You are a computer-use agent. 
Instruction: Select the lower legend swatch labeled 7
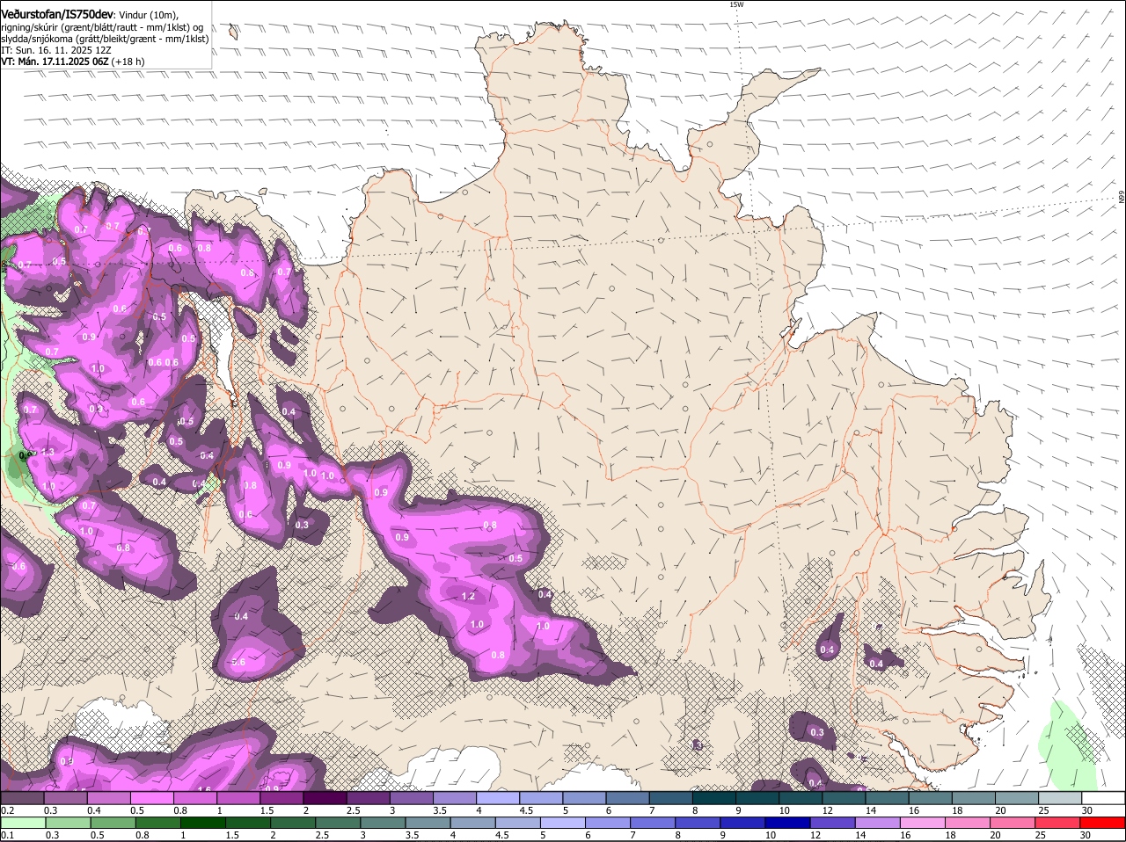653,824
